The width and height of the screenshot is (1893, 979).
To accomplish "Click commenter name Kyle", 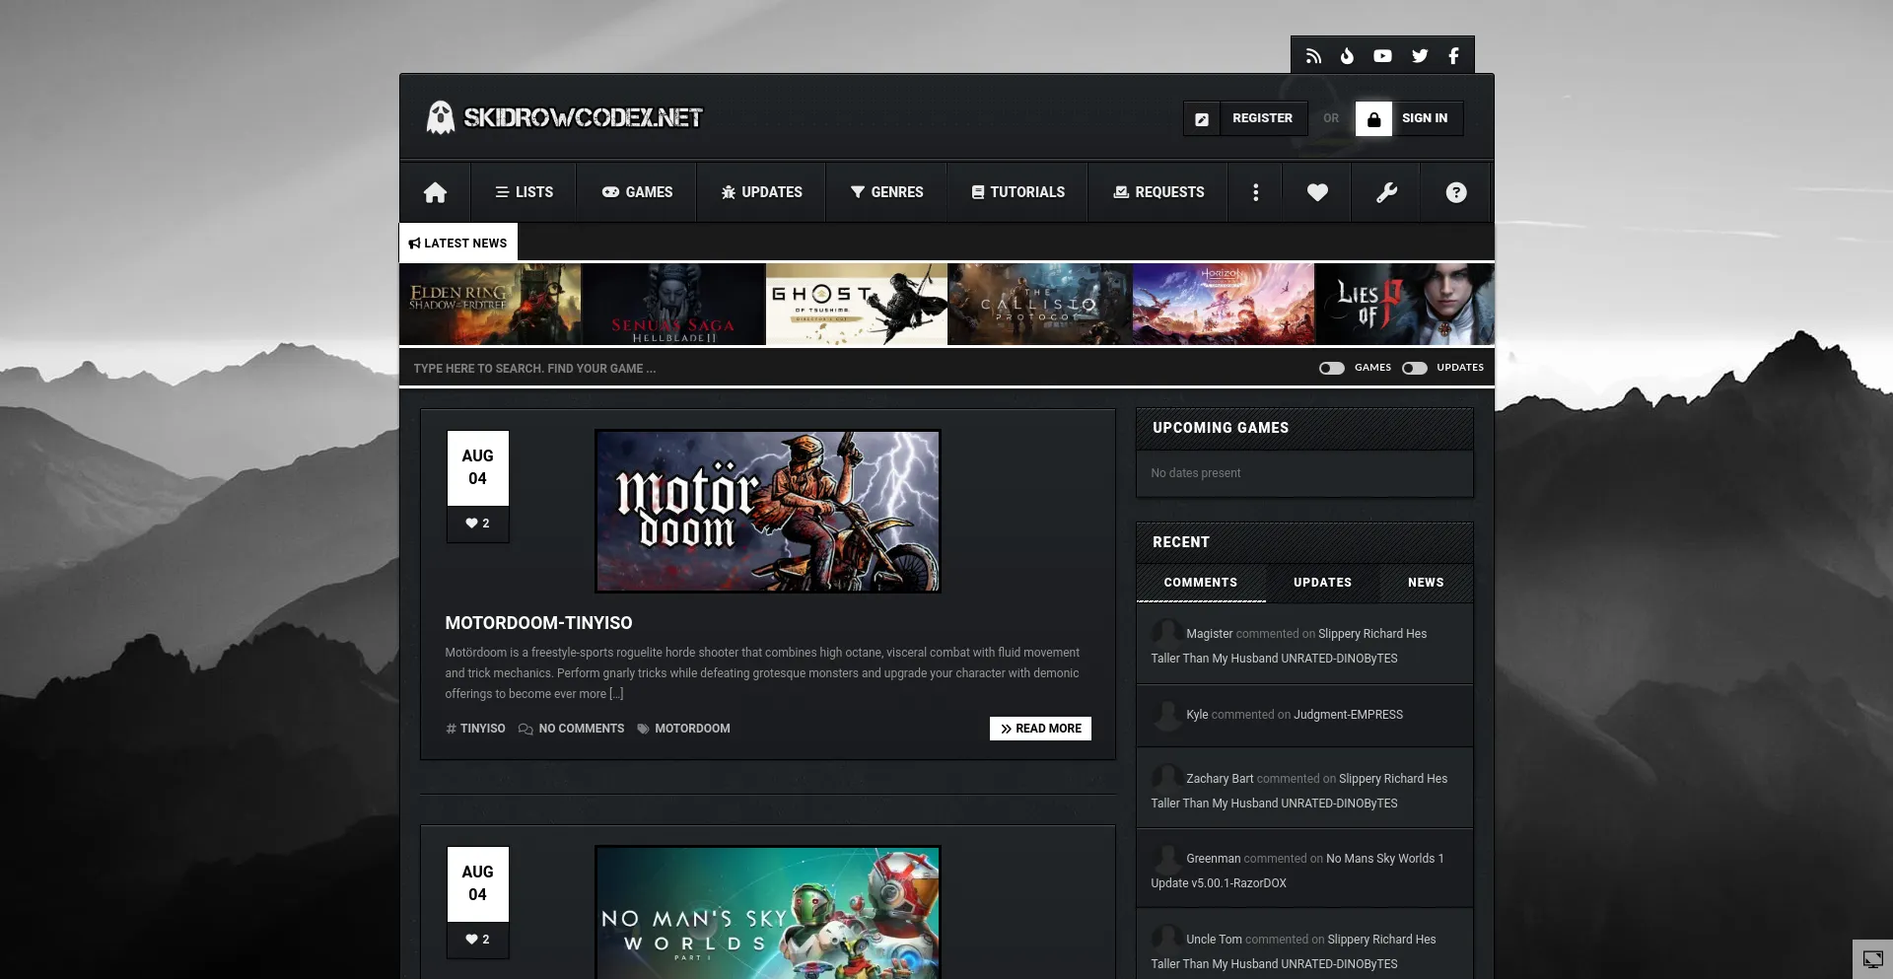I will [x=1197, y=715].
